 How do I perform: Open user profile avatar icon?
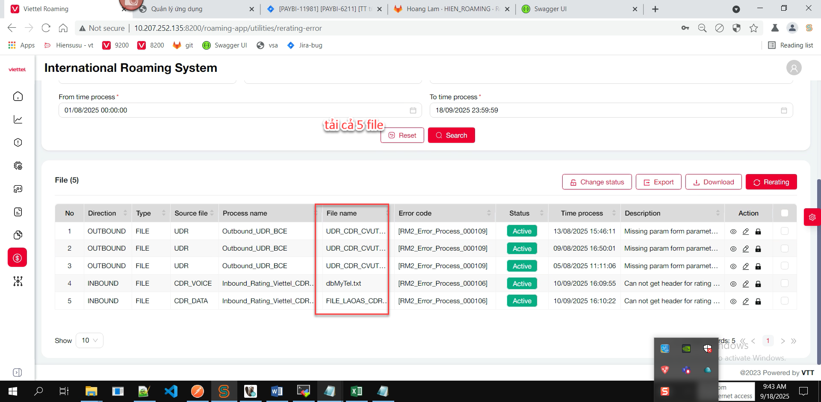tap(794, 68)
